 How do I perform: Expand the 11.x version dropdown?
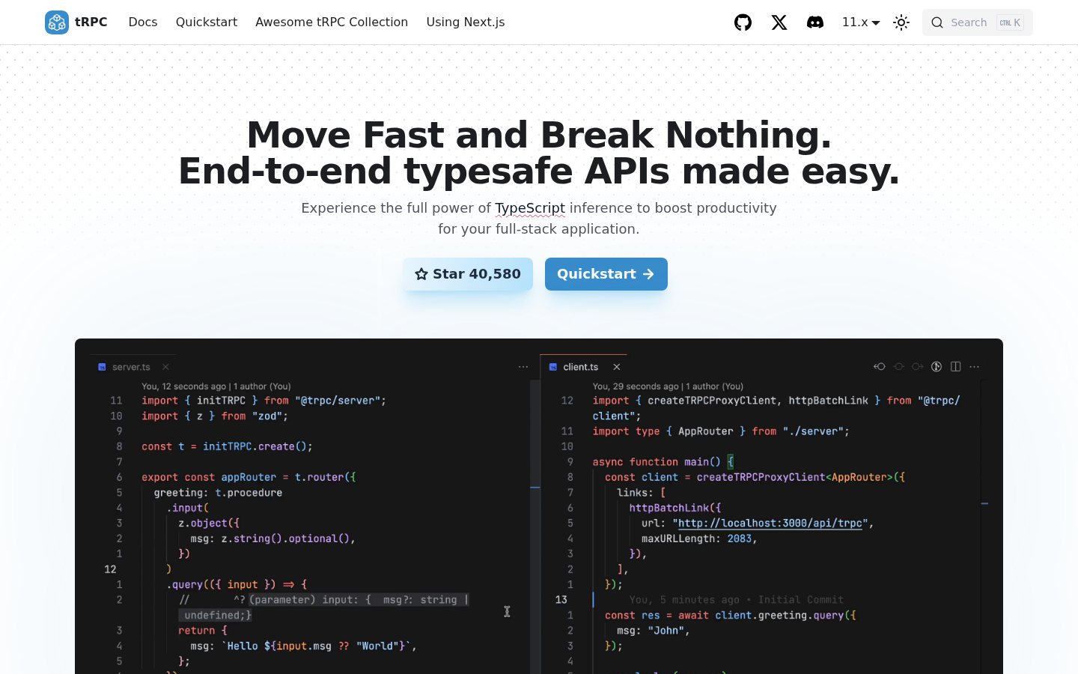coord(861,22)
